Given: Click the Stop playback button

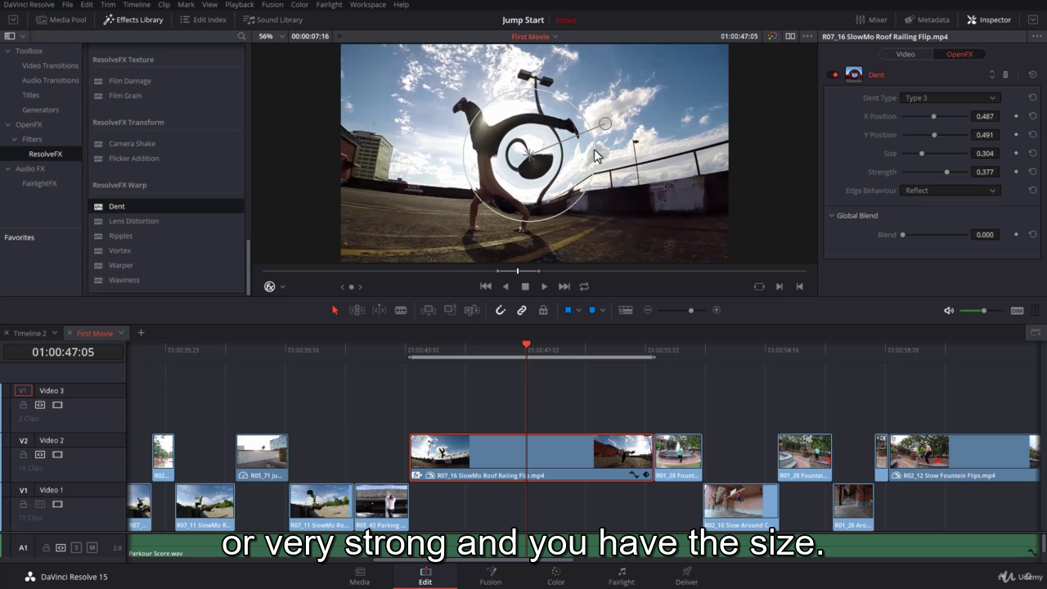Looking at the screenshot, I should 525,286.
